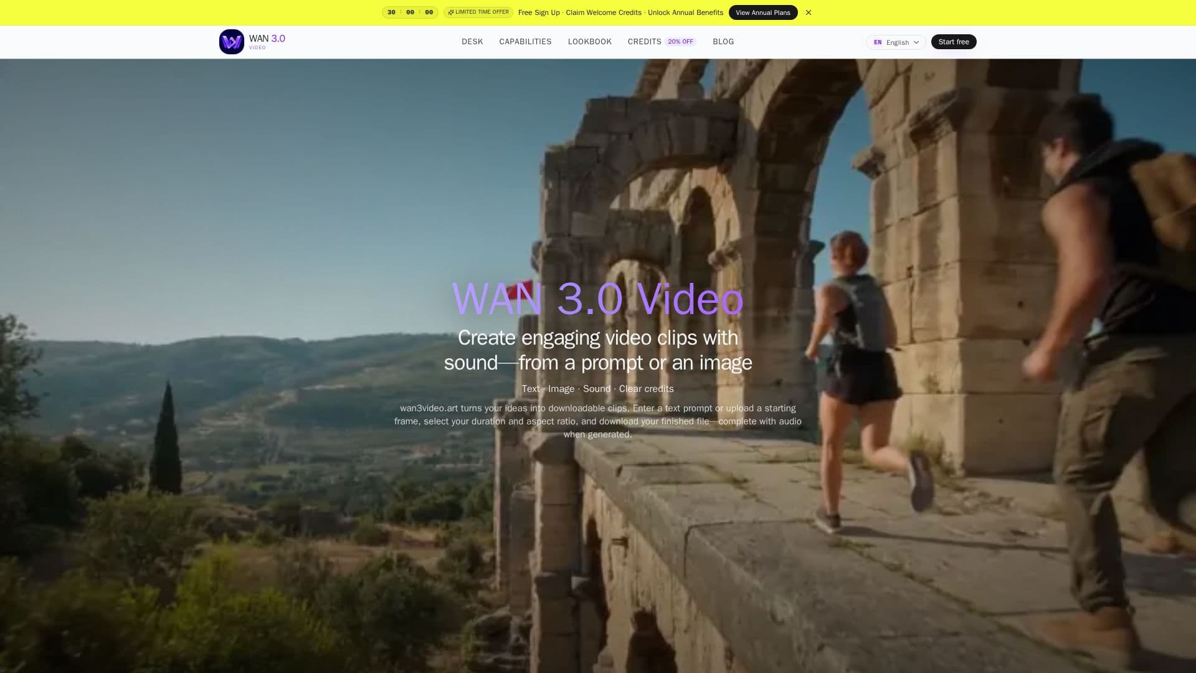Close the yellow promo banner
Viewport: 1196px width, 673px height.
(x=809, y=12)
